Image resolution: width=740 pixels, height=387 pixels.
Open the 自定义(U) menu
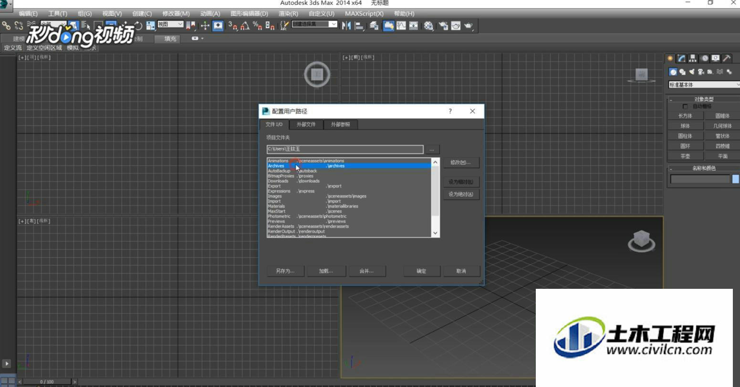[x=321, y=13]
